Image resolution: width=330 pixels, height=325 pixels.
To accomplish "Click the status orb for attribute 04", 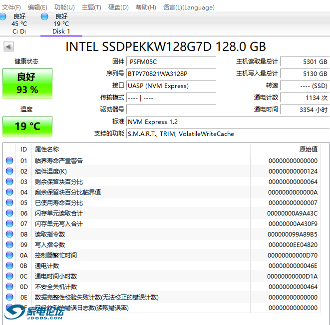I will (9, 192).
